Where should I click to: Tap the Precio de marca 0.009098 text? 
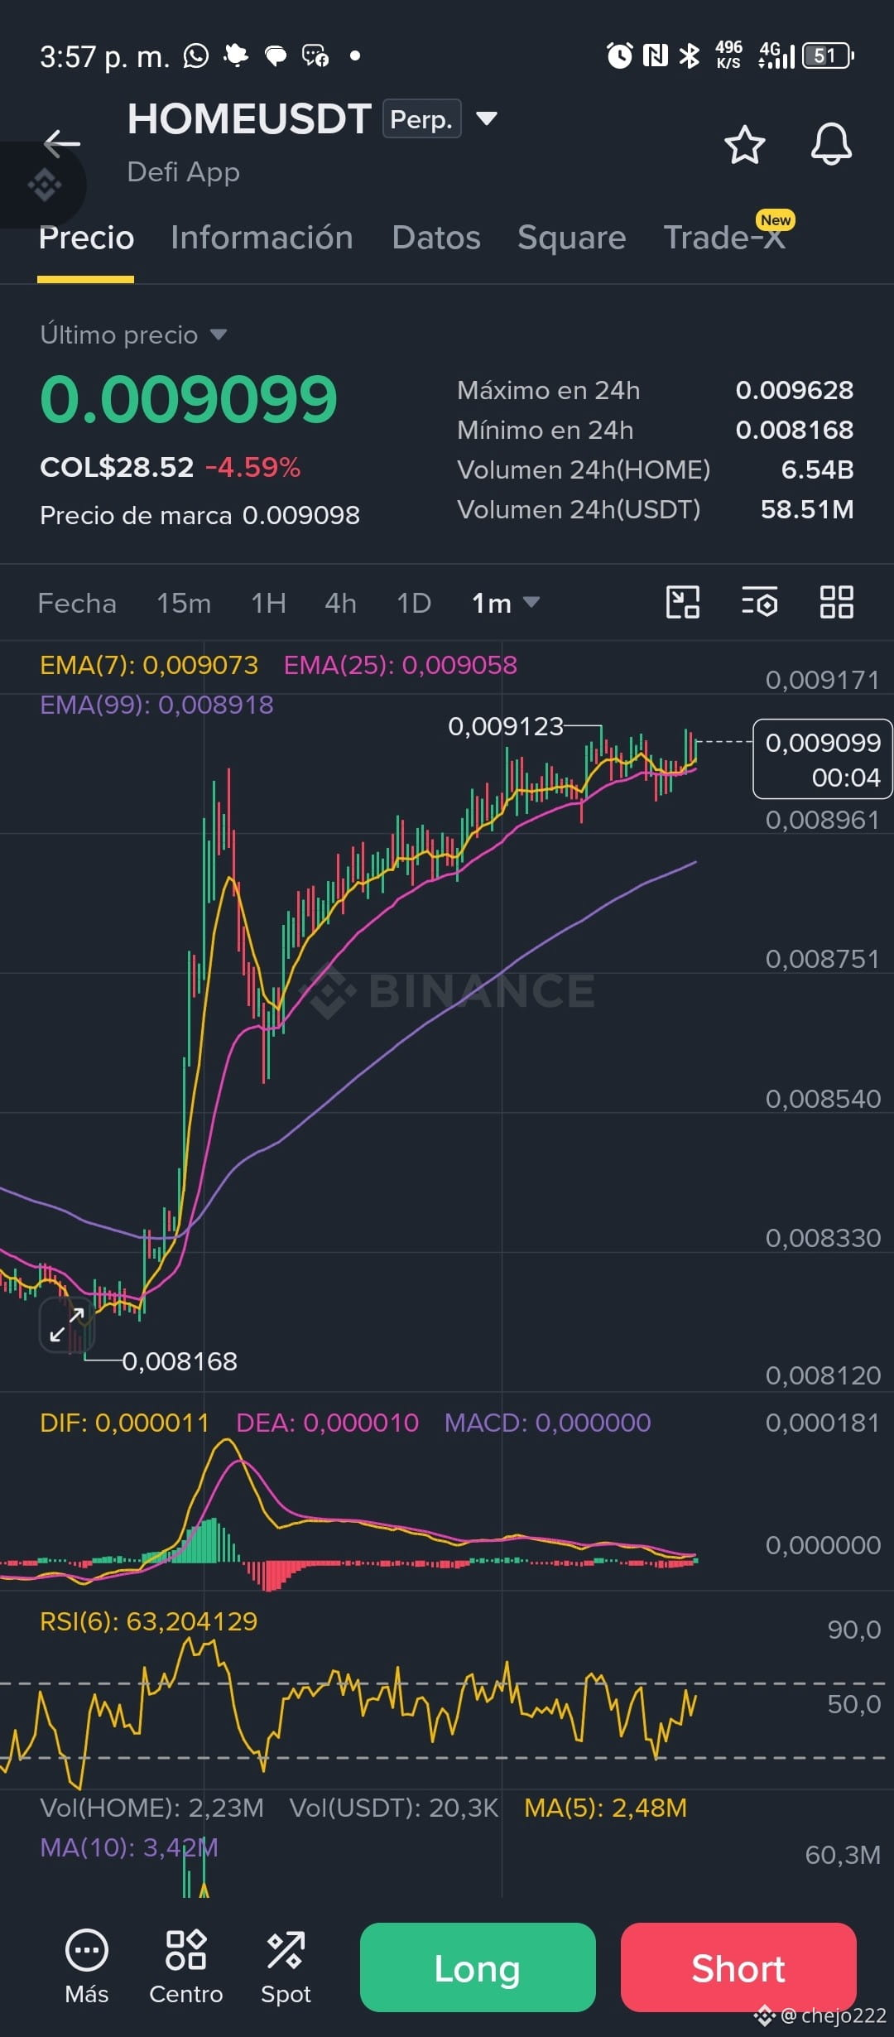click(x=199, y=515)
